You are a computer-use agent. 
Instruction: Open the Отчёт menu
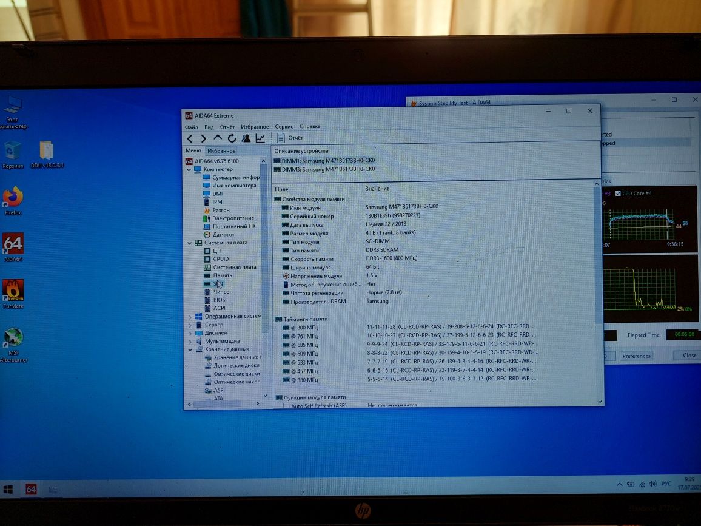pos(227,127)
